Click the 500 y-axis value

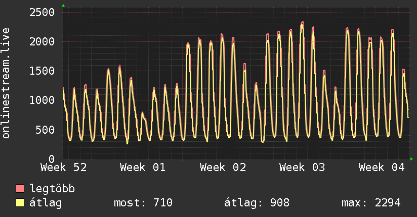[x=45, y=130]
